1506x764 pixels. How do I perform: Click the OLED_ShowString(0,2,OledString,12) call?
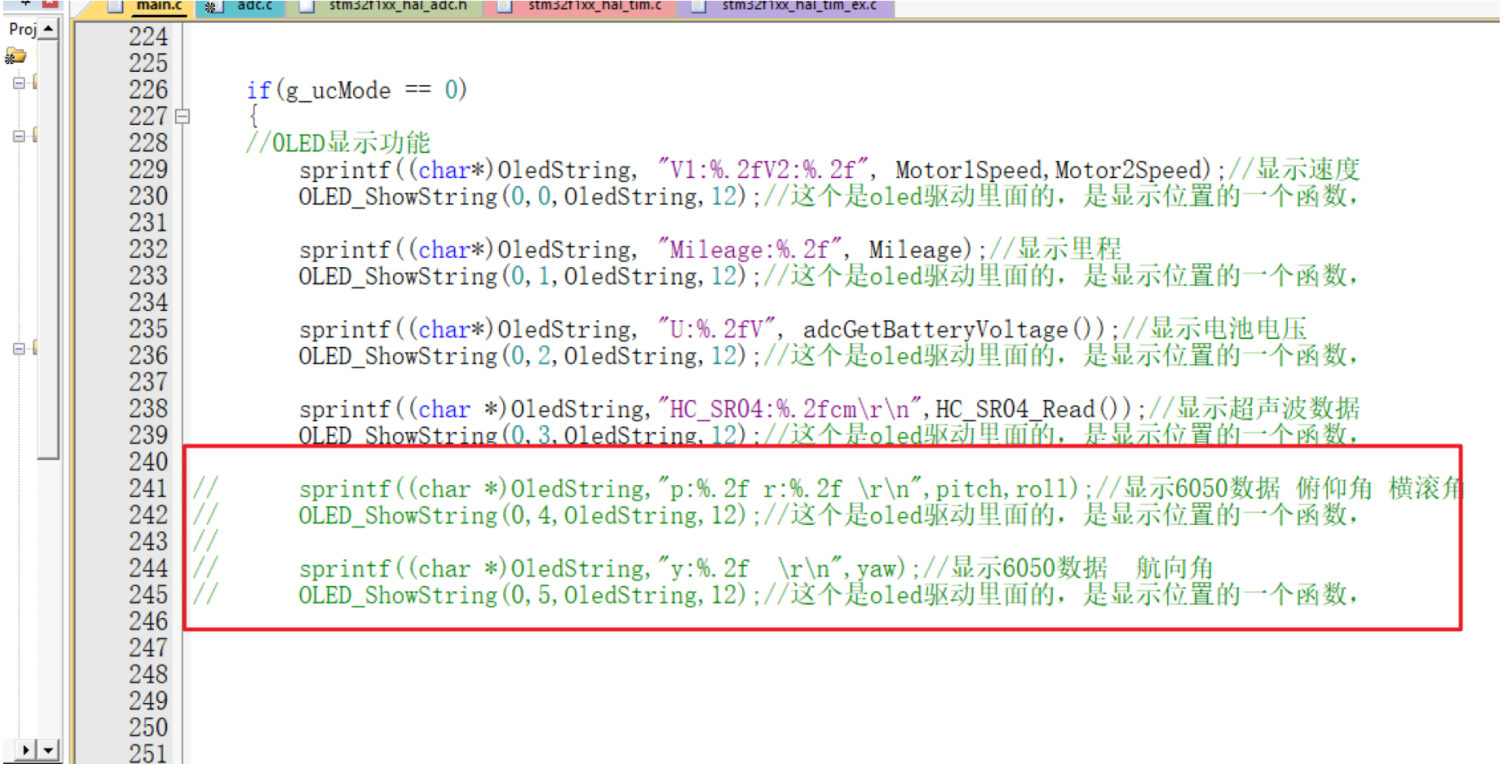[522, 356]
